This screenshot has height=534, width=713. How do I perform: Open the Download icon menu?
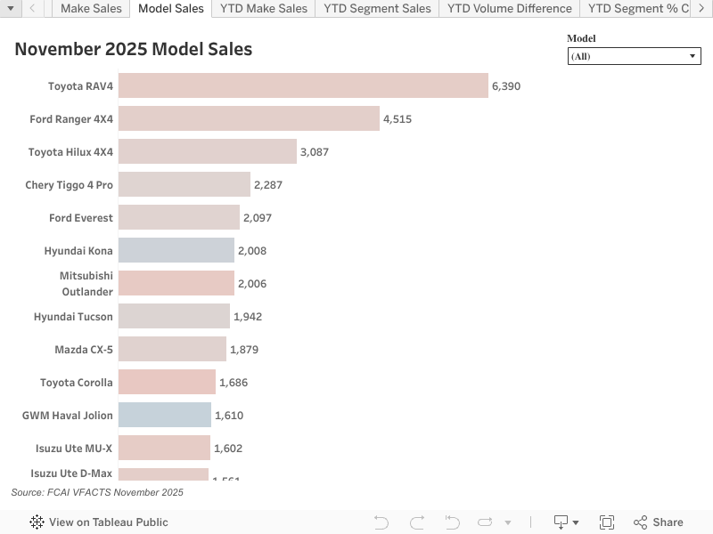(x=566, y=522)
